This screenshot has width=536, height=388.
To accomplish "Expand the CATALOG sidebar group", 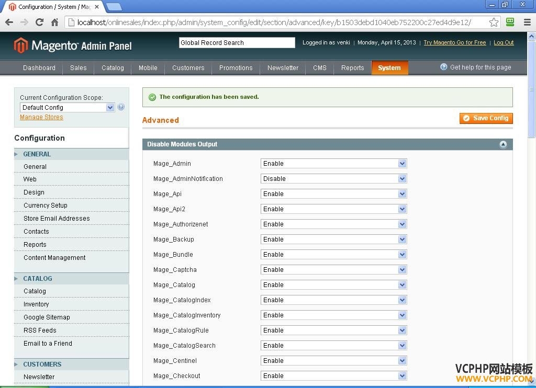I will [x=72, y=279].
